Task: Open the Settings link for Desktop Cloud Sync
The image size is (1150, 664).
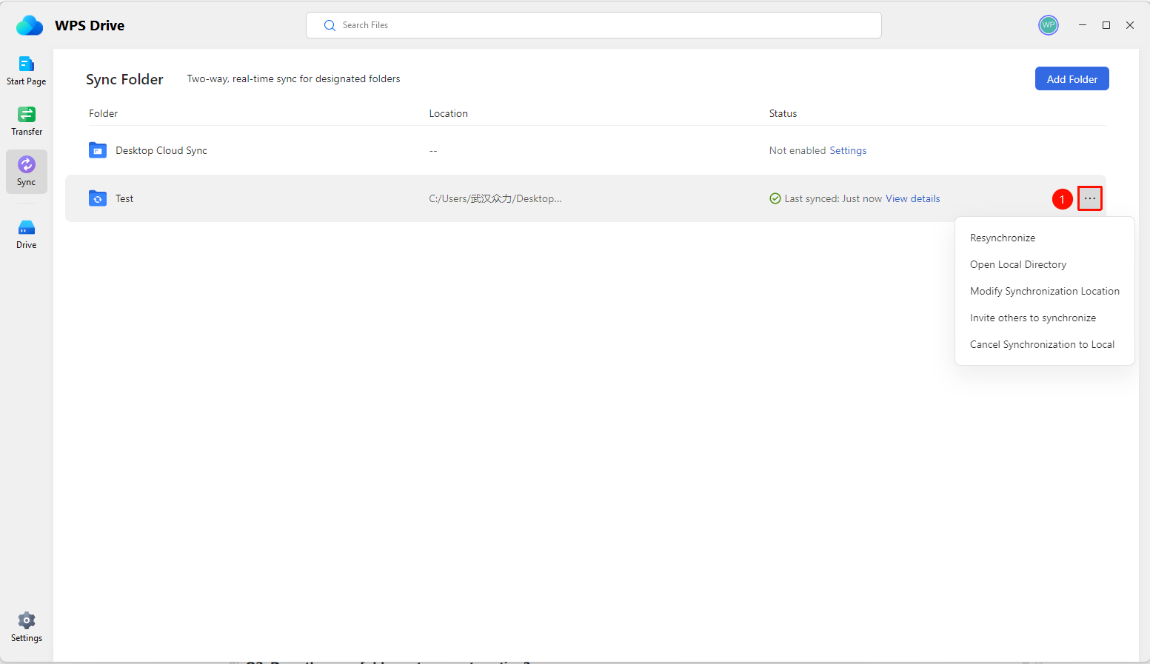Action: point(848,150)
